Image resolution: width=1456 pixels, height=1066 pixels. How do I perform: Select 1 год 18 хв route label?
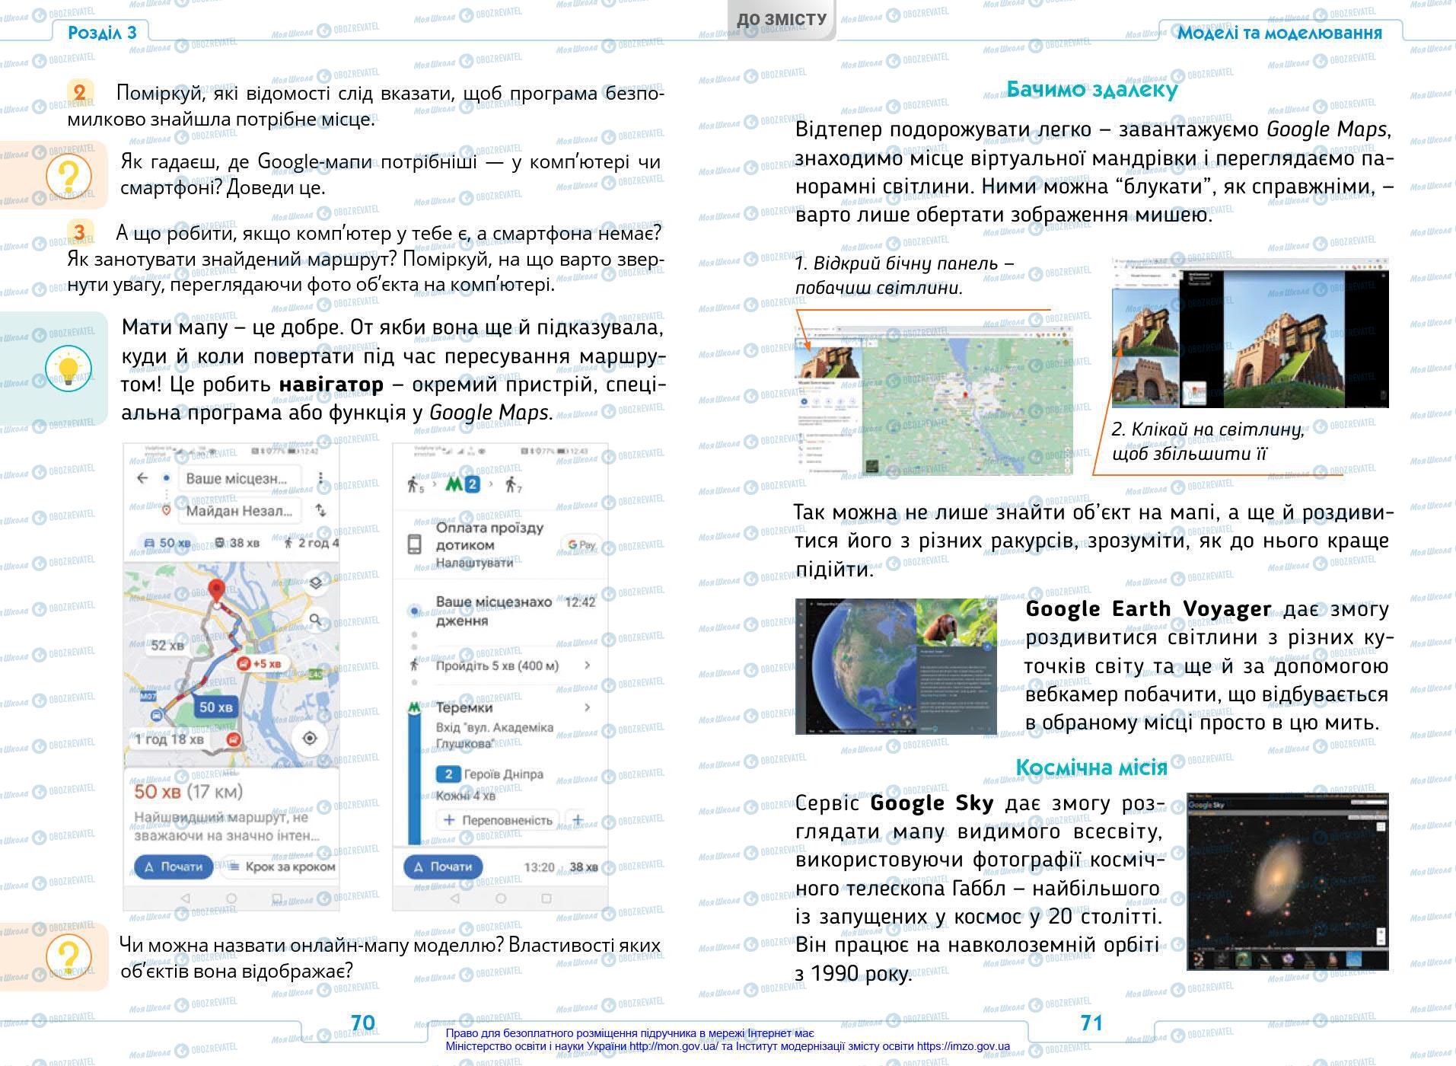point(169,739)
